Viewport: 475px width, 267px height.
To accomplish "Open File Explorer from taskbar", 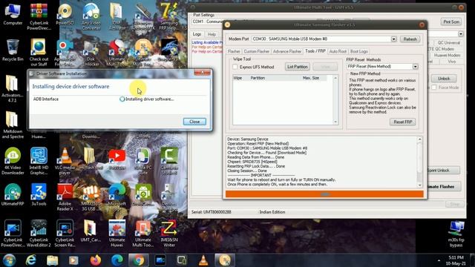I will 52,260.
